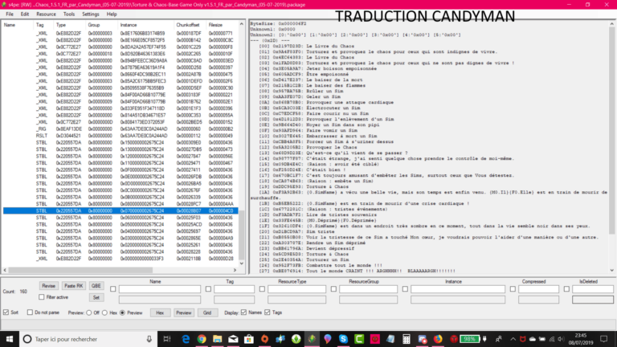
Task: Select the Hex preview radio button
Action: [104, 312]
